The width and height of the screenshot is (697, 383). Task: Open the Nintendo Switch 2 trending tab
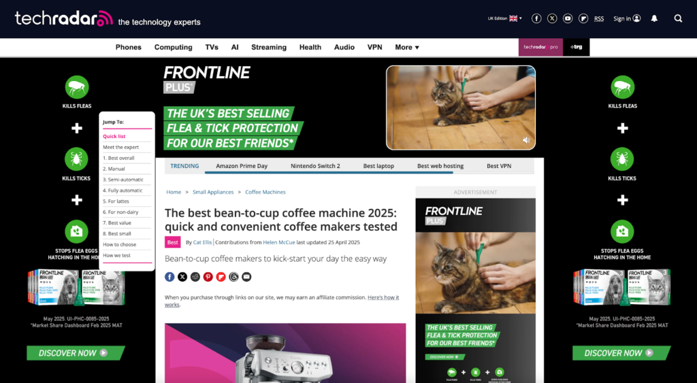coord(315,166)
